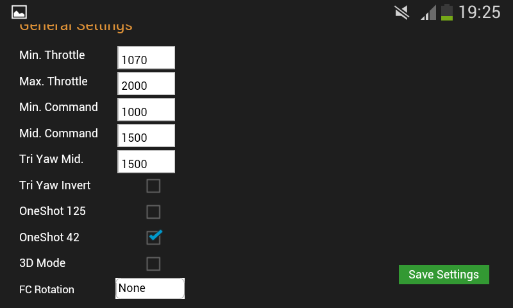Open the FC Rotation dropdown
Viewport: 513px width, 308px height.
[x=150, y=288]
